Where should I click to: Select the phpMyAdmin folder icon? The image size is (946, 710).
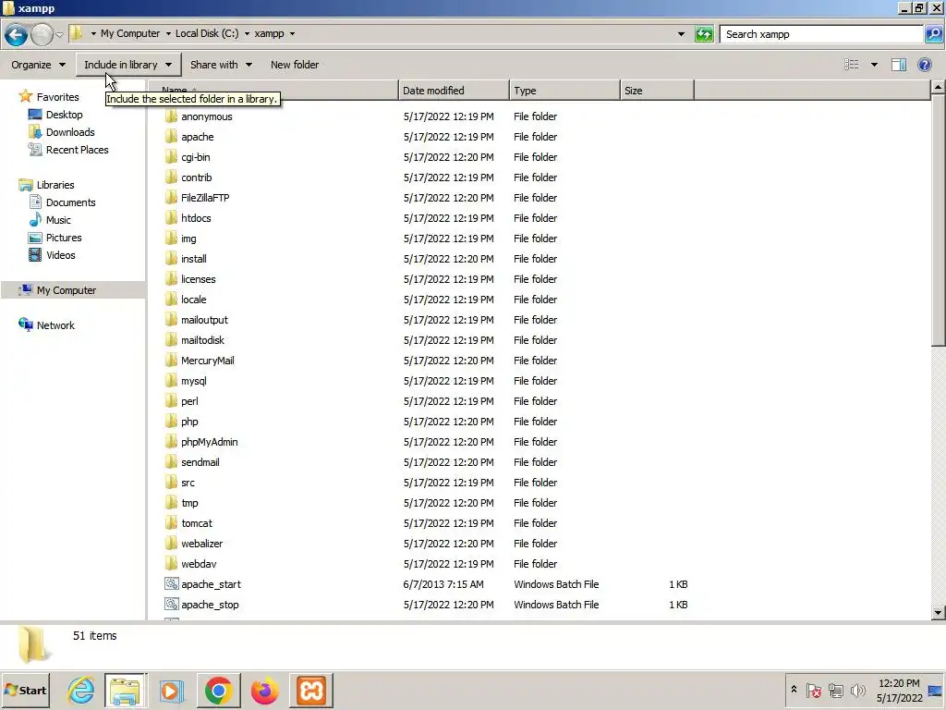171,442
